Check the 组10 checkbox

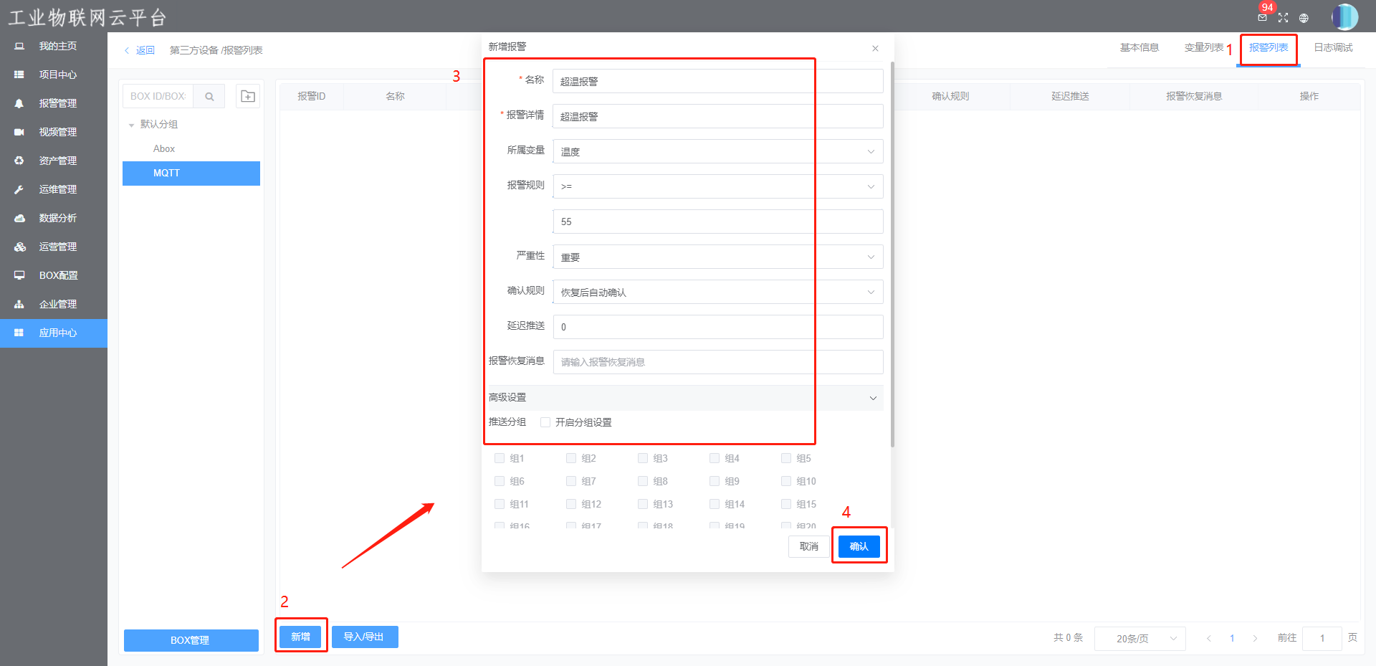point(786,481)
